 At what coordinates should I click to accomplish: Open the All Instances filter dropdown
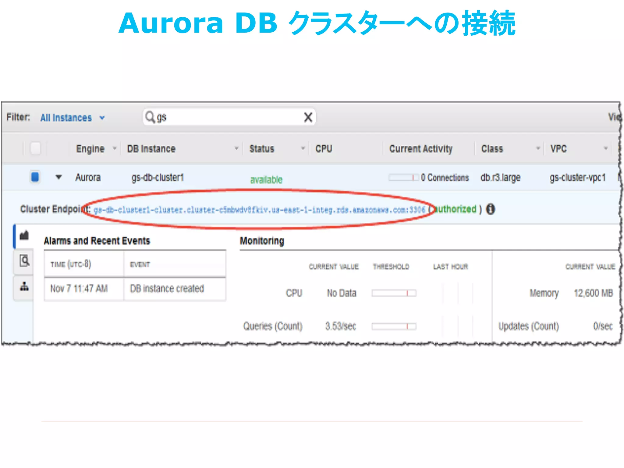point(72,118)
